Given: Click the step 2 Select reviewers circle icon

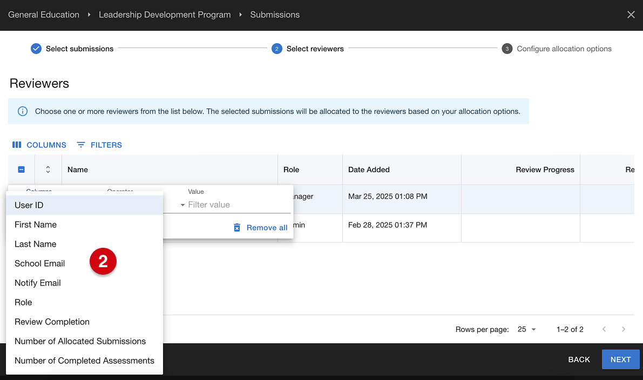Looking at the screenshot, I should click(277, 49).
